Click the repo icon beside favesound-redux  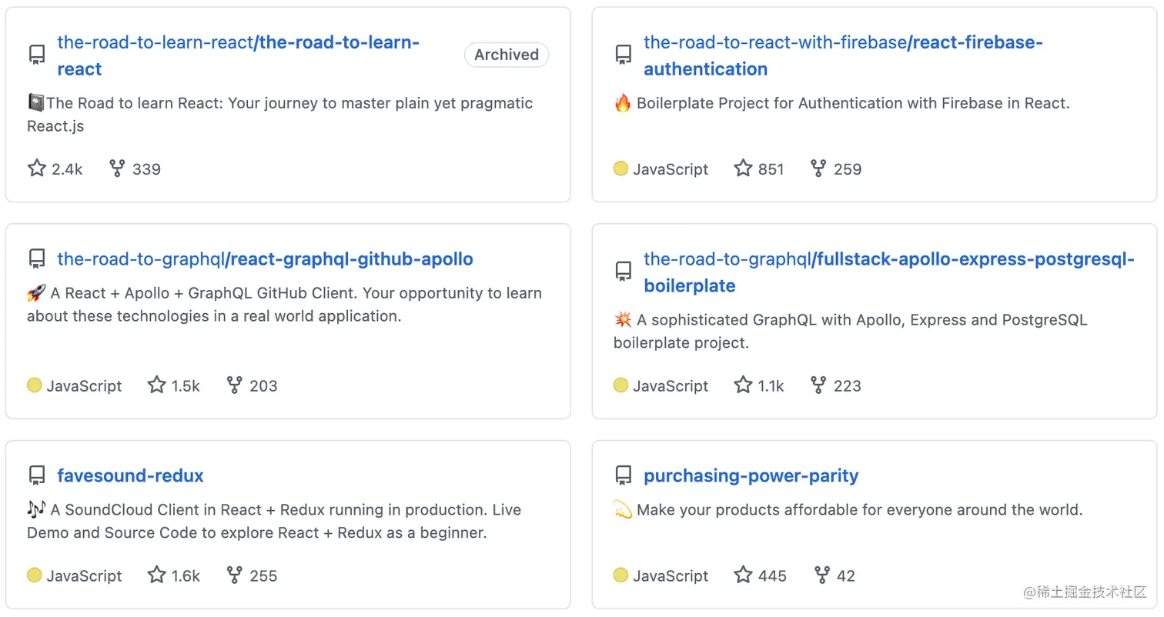tap(37, 475)
